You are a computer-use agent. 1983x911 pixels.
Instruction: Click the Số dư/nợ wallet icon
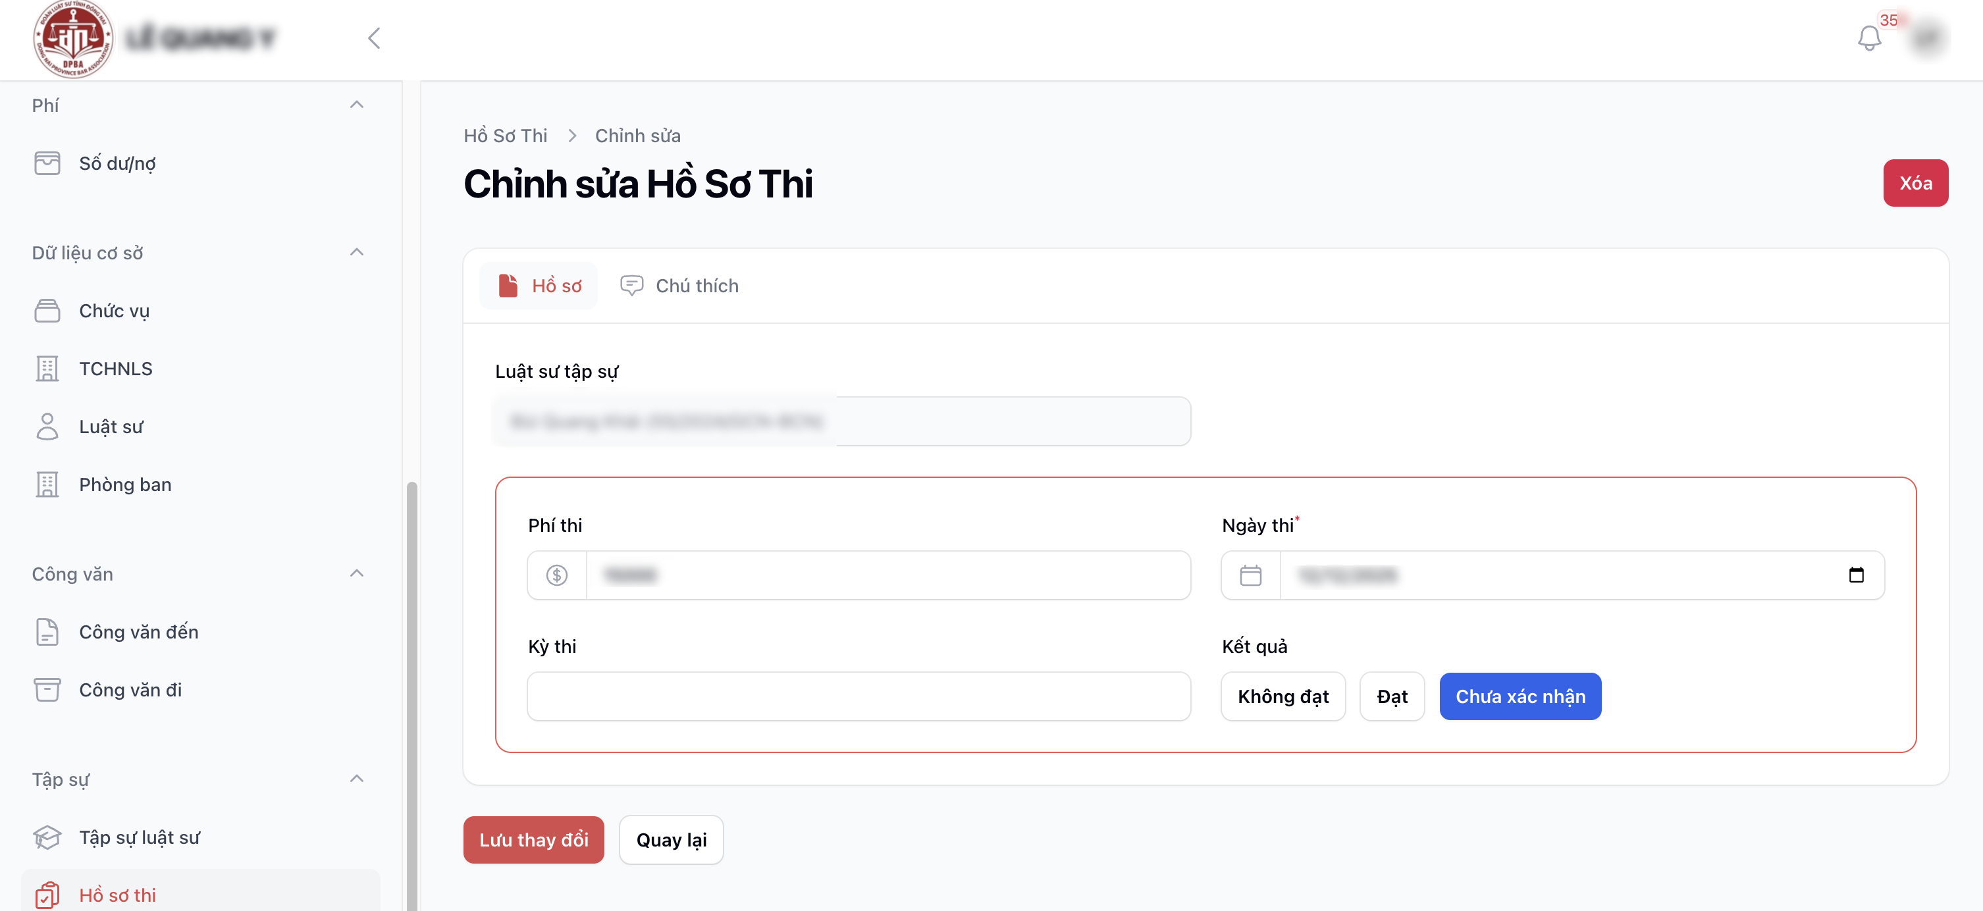coord(47,163)
